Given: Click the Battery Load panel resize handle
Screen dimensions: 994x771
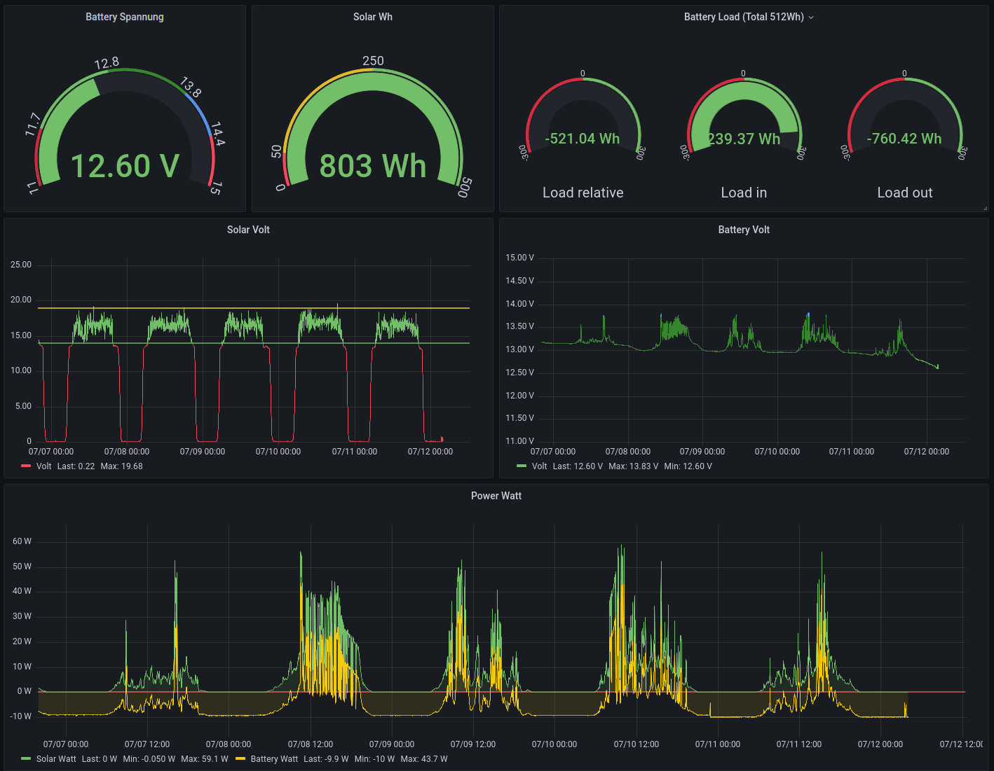Looking at the screenshot, I should point(985,208).
